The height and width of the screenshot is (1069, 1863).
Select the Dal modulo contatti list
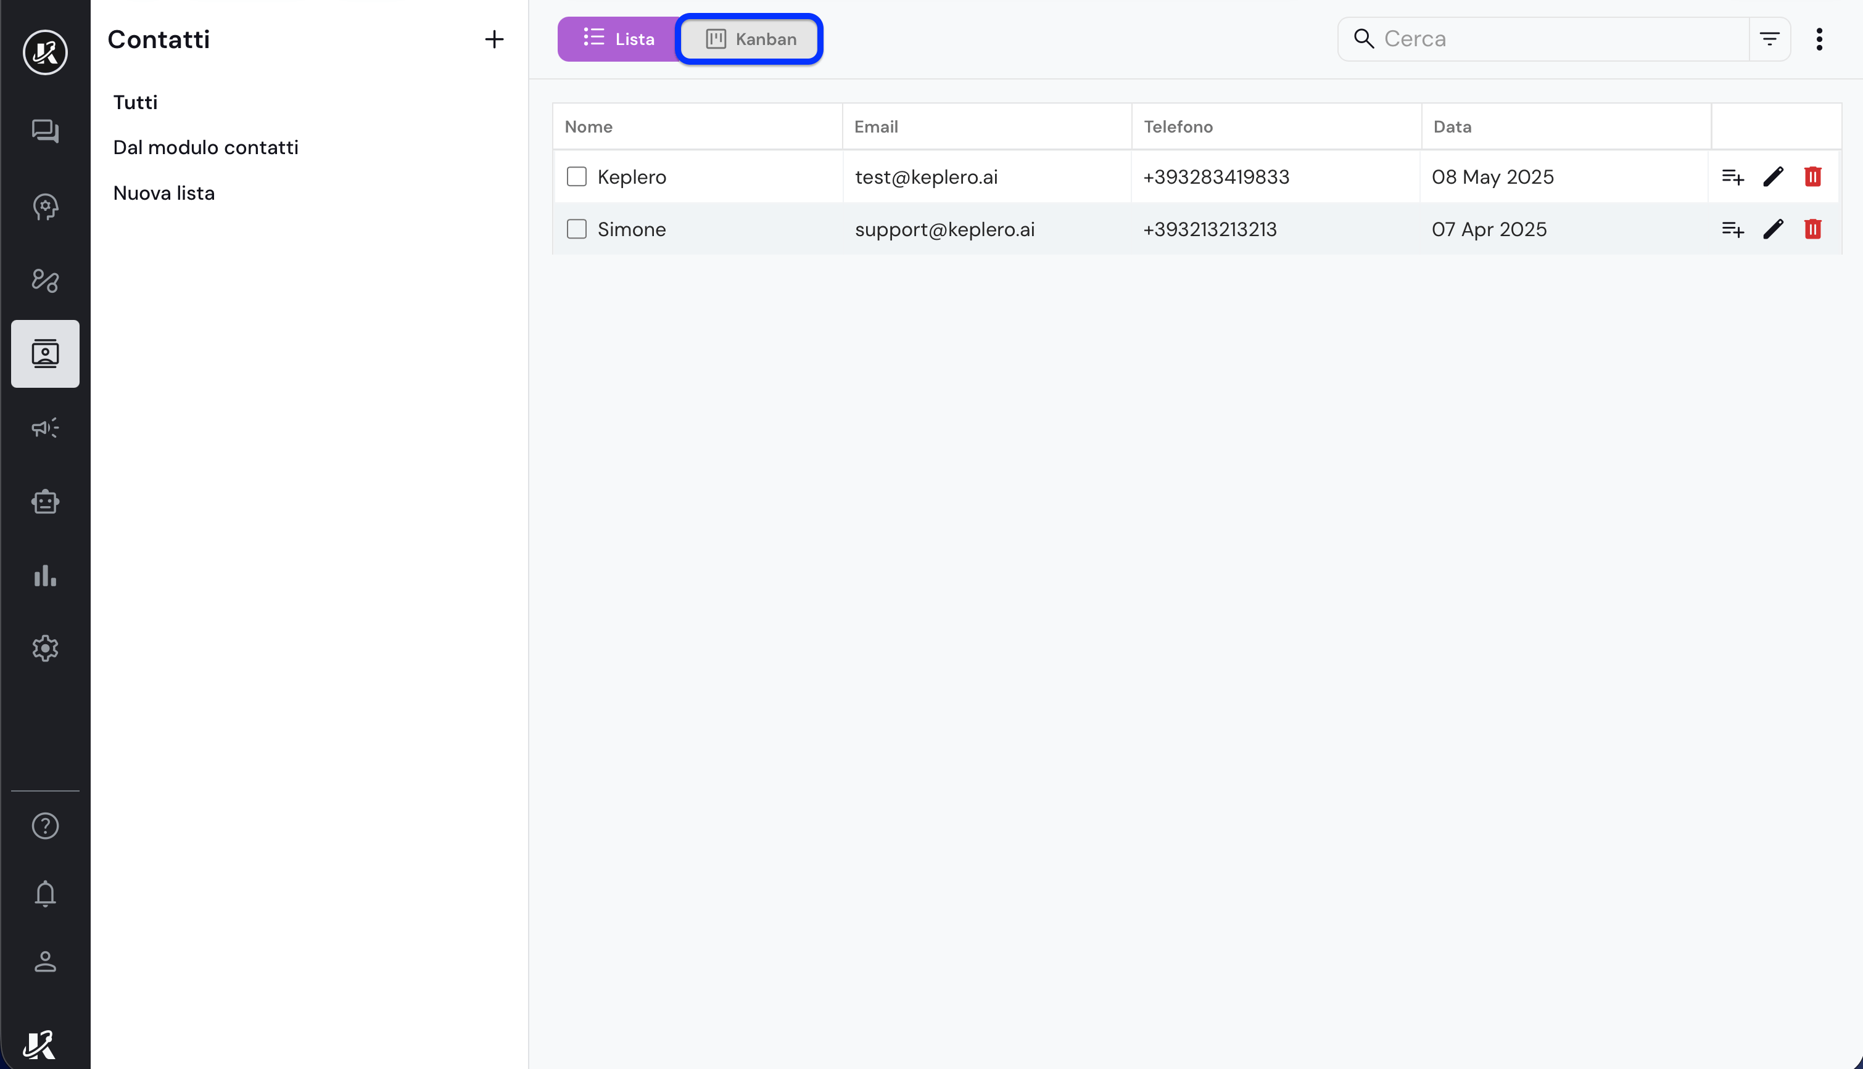[x=205, y=147]
